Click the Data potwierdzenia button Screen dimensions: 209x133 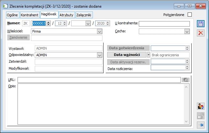(128, 48)
